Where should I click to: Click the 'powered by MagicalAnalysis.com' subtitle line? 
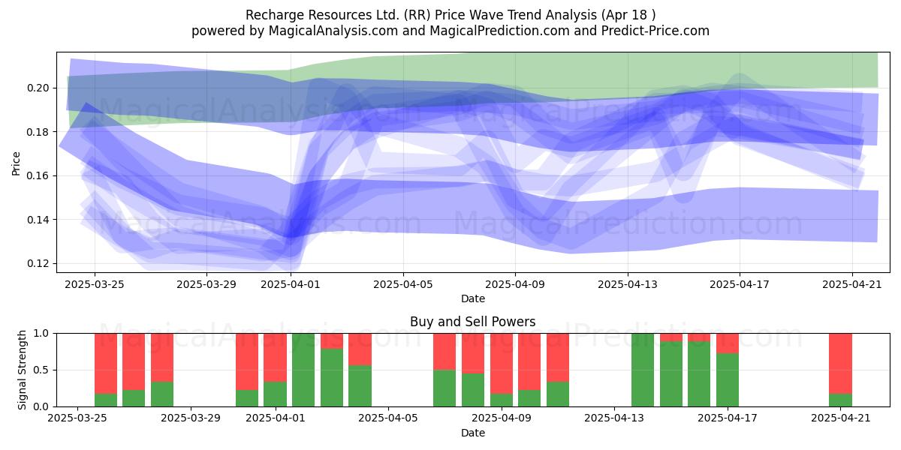[450, 31]
